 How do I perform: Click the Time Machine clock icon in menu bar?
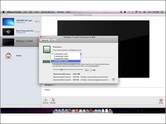tap(129, 12)
